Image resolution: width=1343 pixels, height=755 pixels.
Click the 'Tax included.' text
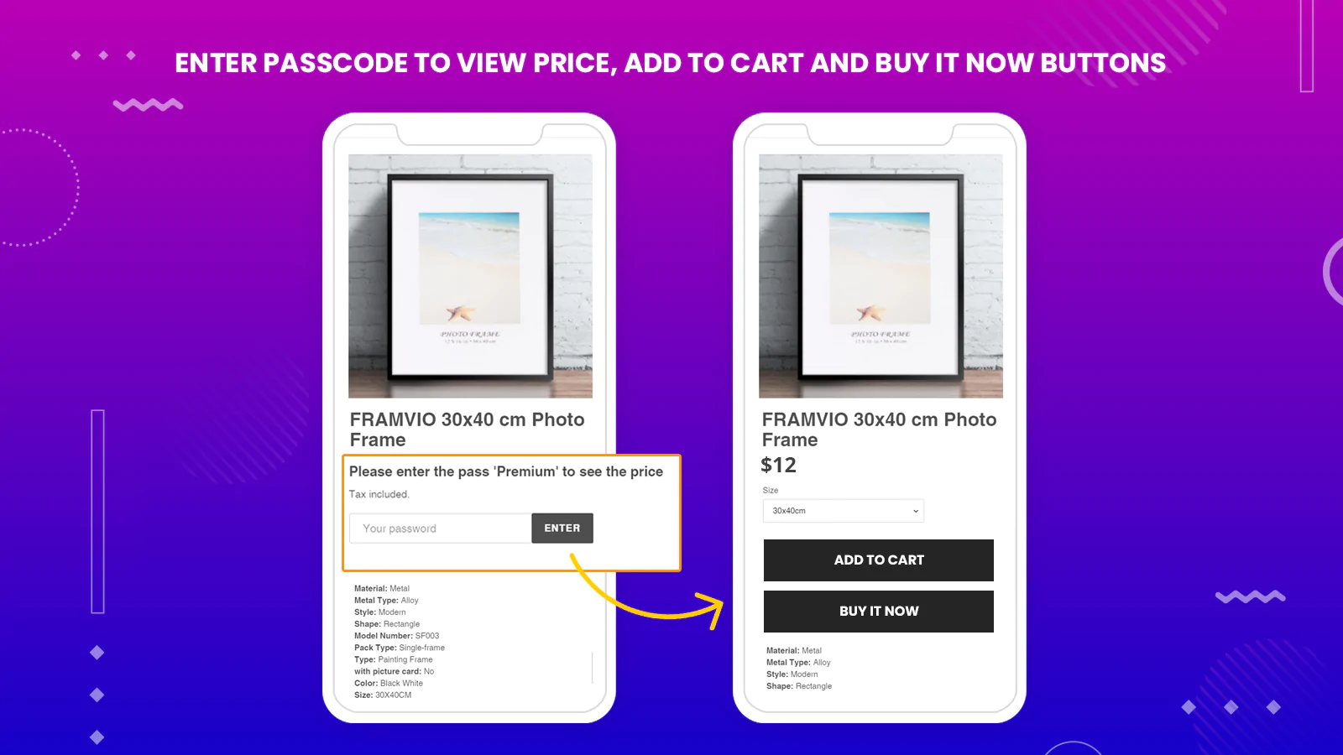tap(379, 494)
